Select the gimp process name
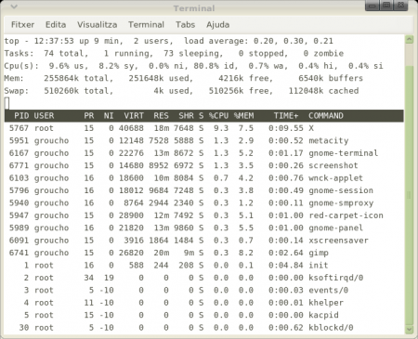 point(319,253)
